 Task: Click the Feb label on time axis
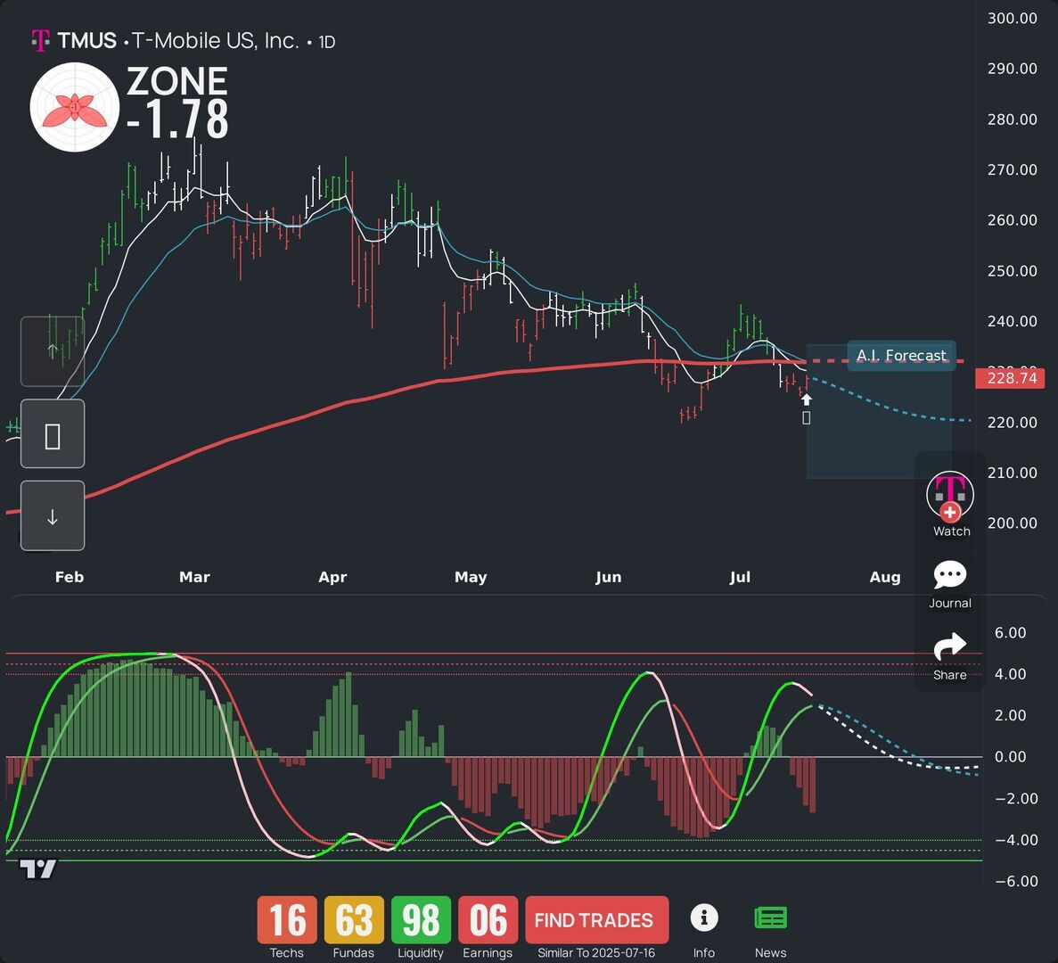70,577
